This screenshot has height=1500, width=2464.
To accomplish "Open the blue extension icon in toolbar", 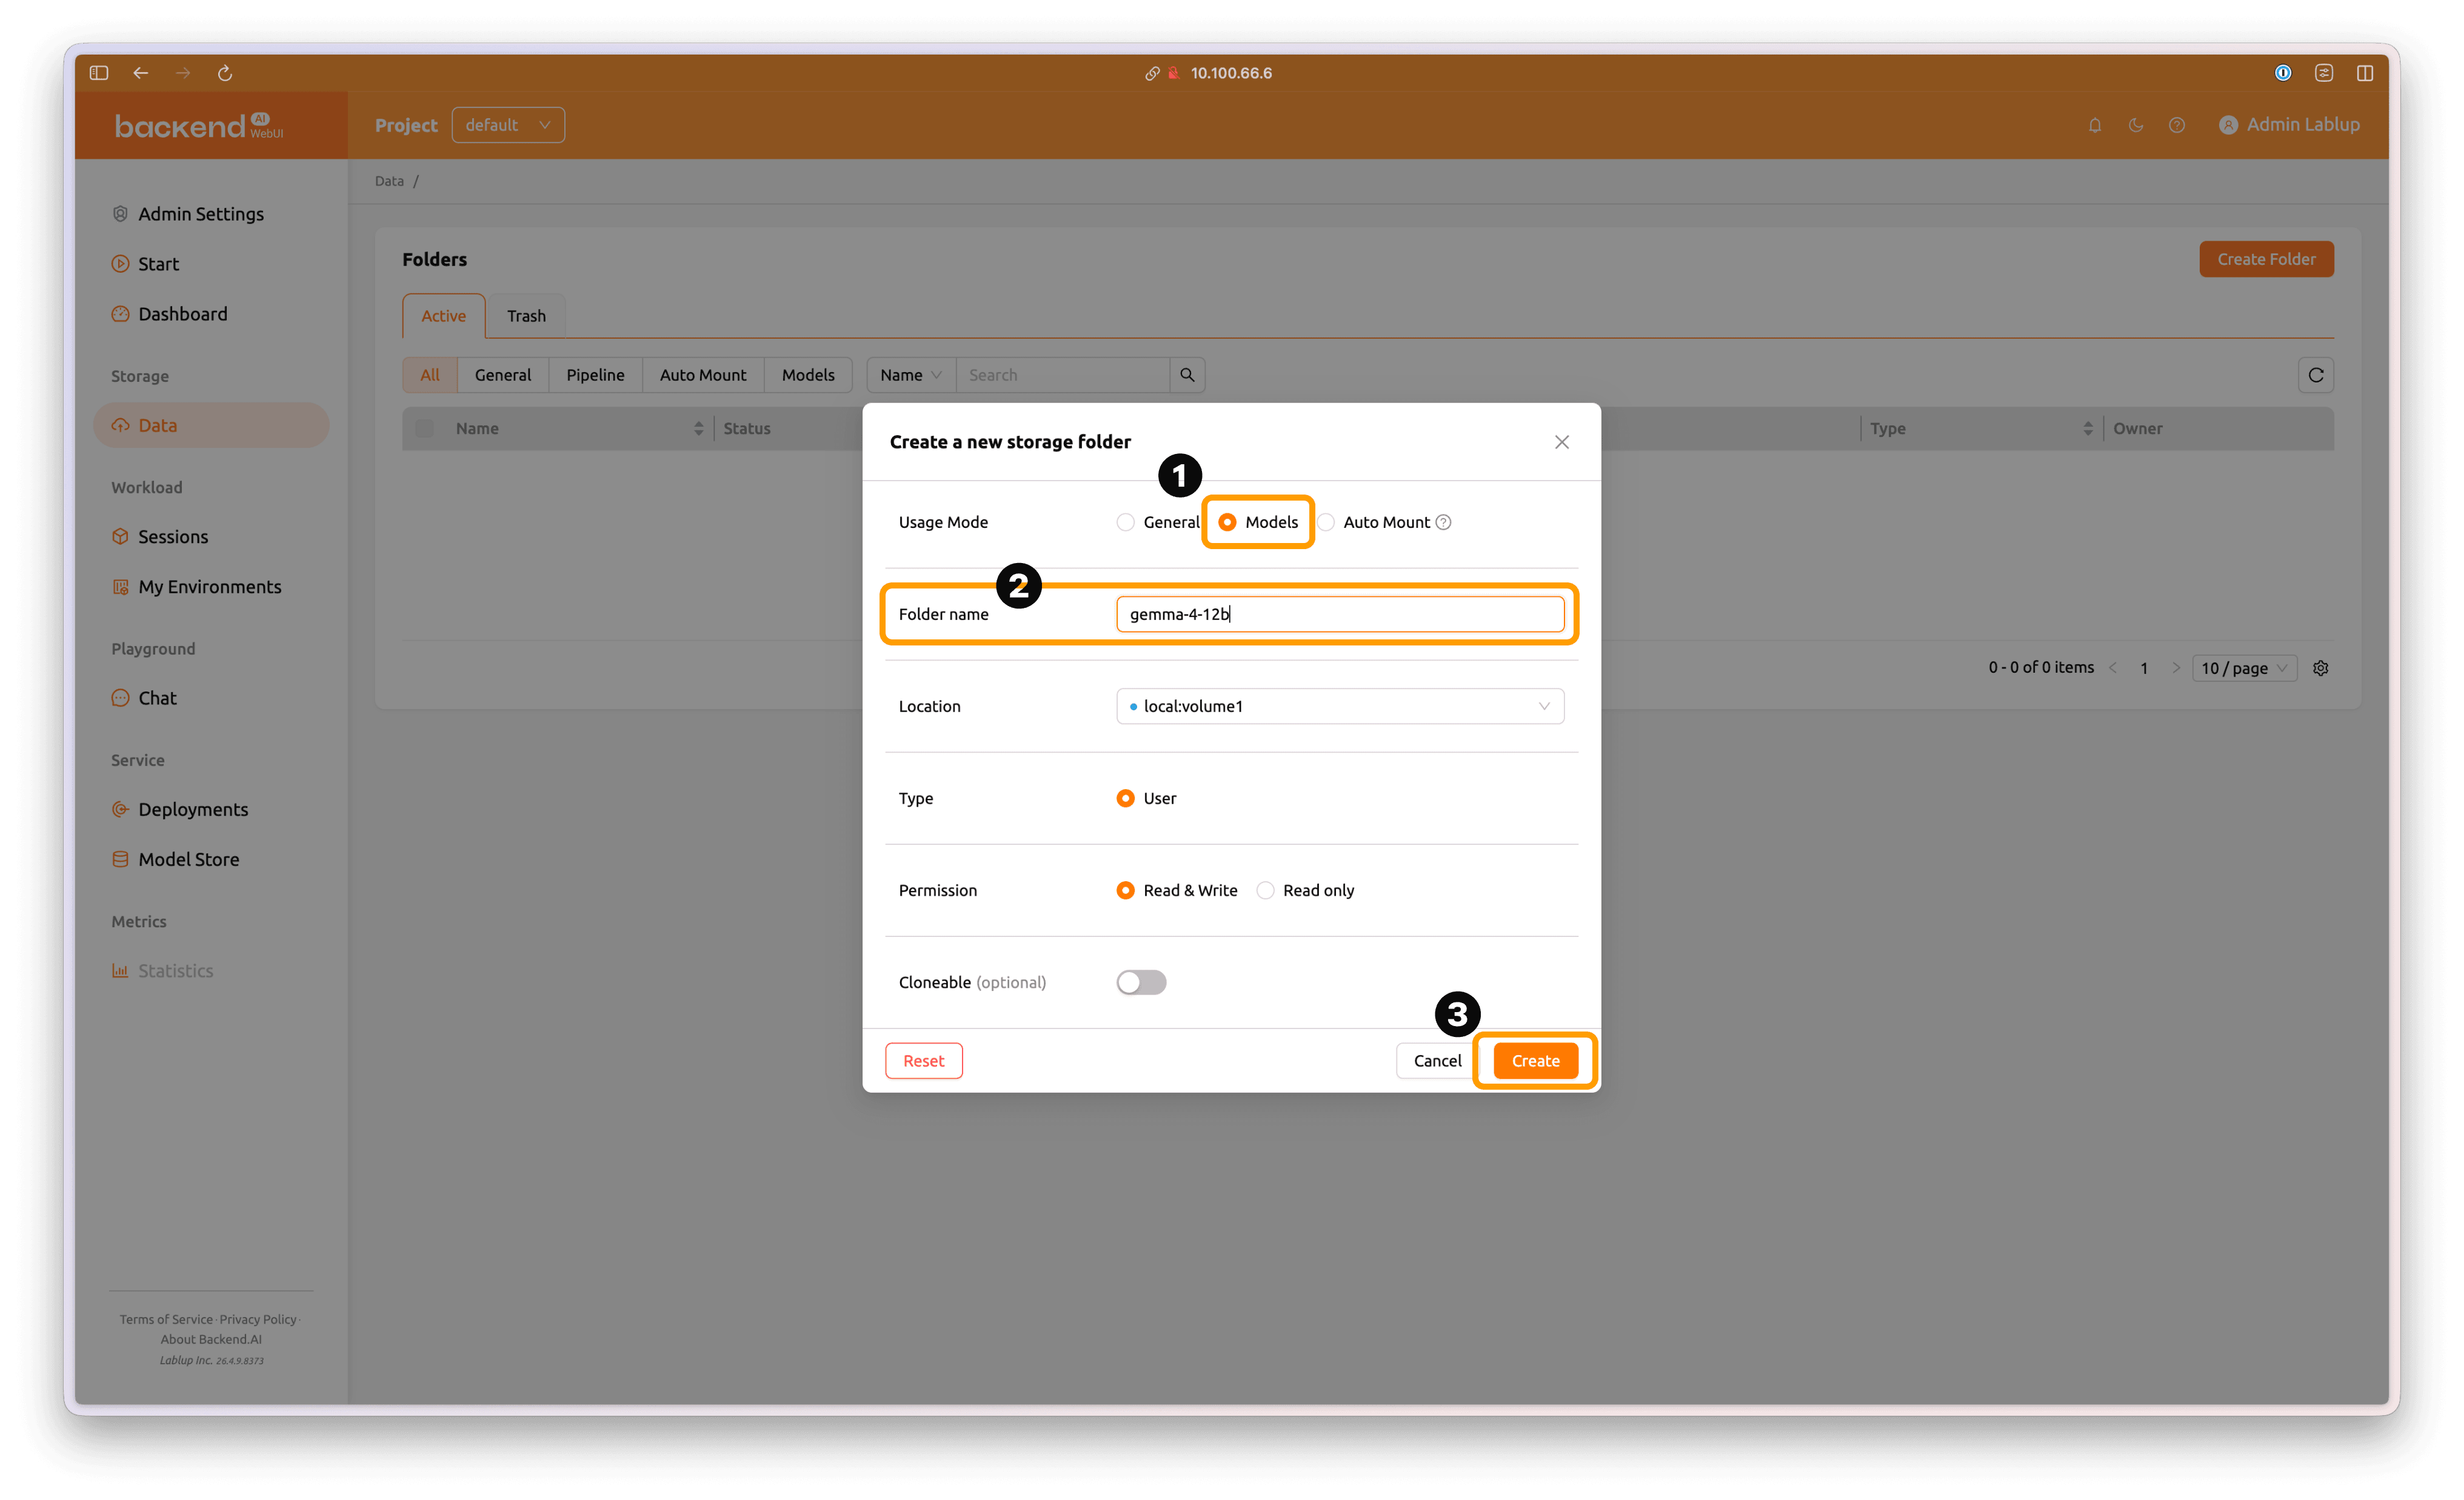I will [2283, 73].
